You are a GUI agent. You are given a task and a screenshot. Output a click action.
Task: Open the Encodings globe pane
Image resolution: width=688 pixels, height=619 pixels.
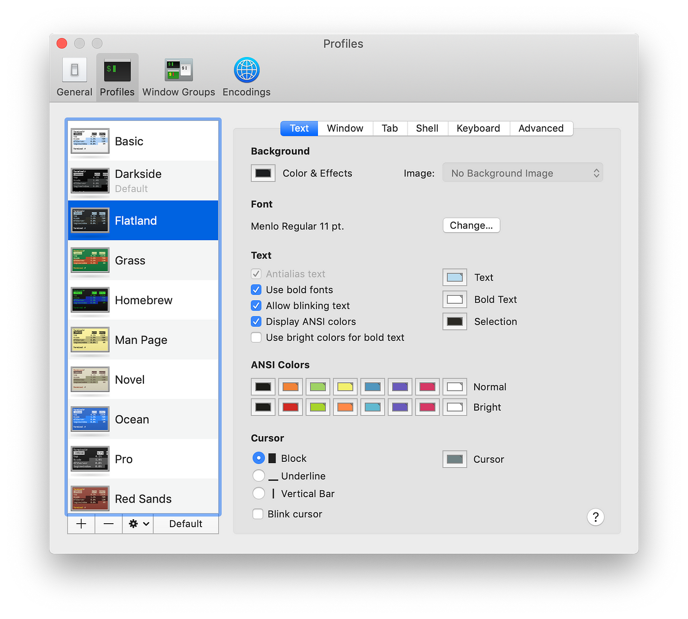(x=246, y=78)
